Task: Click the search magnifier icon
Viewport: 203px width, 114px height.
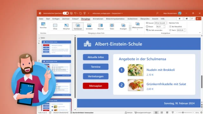Action: point(157,13)
